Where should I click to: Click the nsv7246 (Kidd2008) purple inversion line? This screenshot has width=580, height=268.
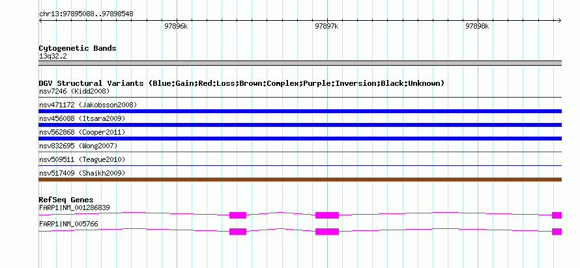300,98
